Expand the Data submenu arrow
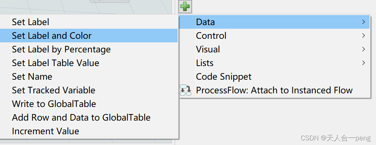376x145 pixels. [x=363, y=22]
